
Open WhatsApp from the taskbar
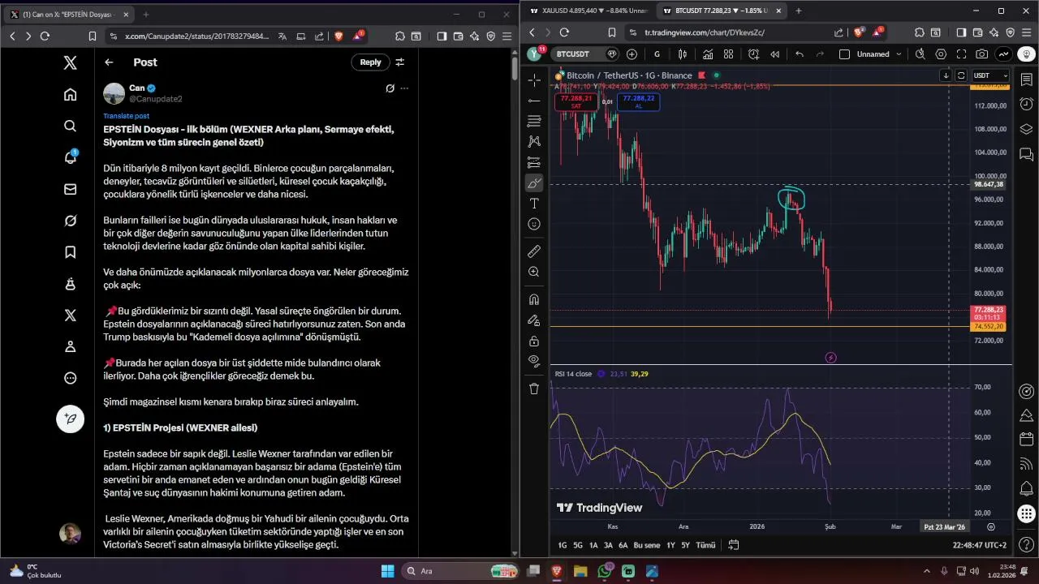(605, 571)
